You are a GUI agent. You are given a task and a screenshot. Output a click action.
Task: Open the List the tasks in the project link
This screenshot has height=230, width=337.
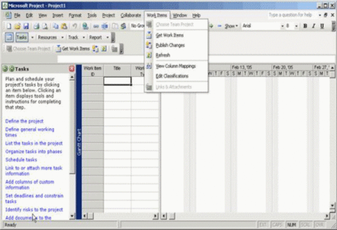click(34, 143)
